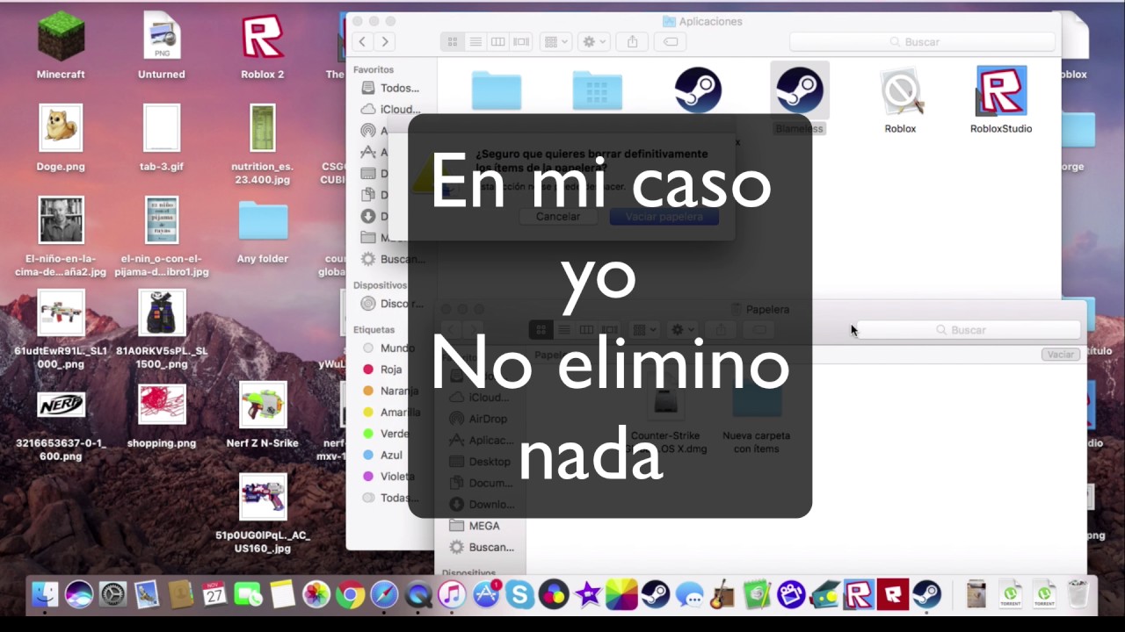Click the Share button in Aplicaciones toolbar
This screenshot has height=632, width=1125.
632,41
